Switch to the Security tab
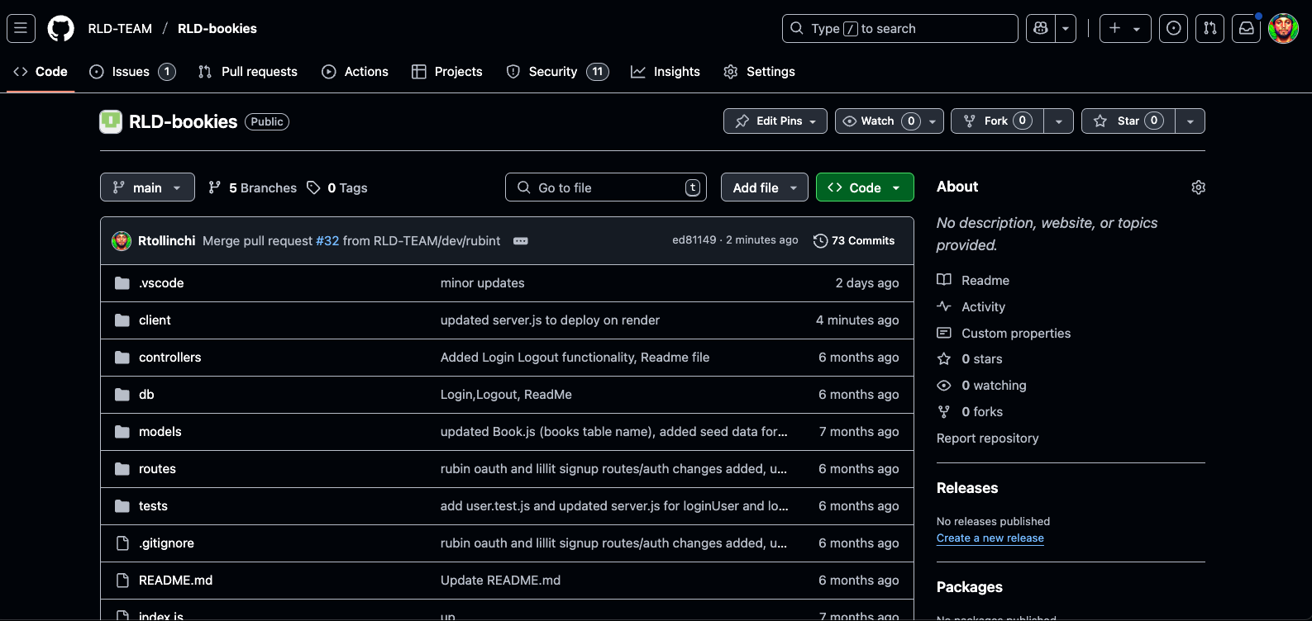 click(x=552, y=72)
